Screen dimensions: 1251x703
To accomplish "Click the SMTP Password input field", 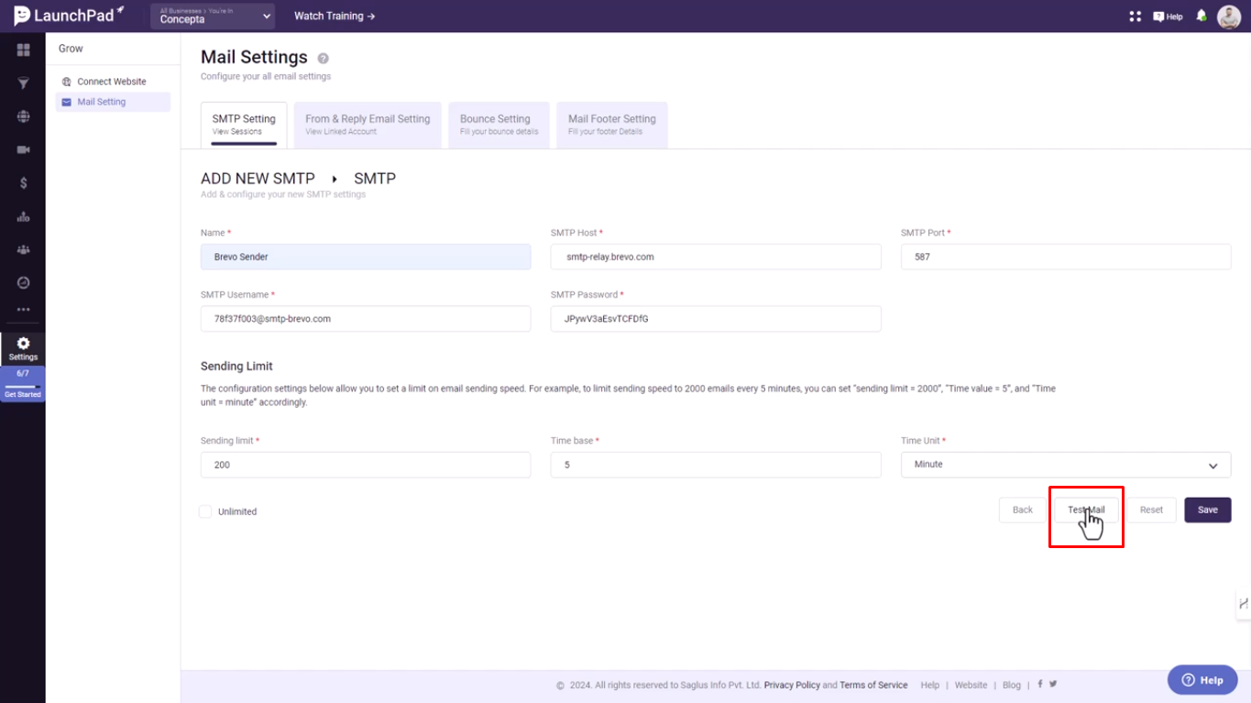I will 716,319.
